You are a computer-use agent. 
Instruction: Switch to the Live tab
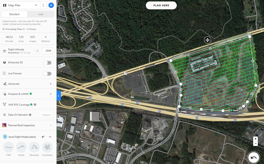[x=41, y=14]
